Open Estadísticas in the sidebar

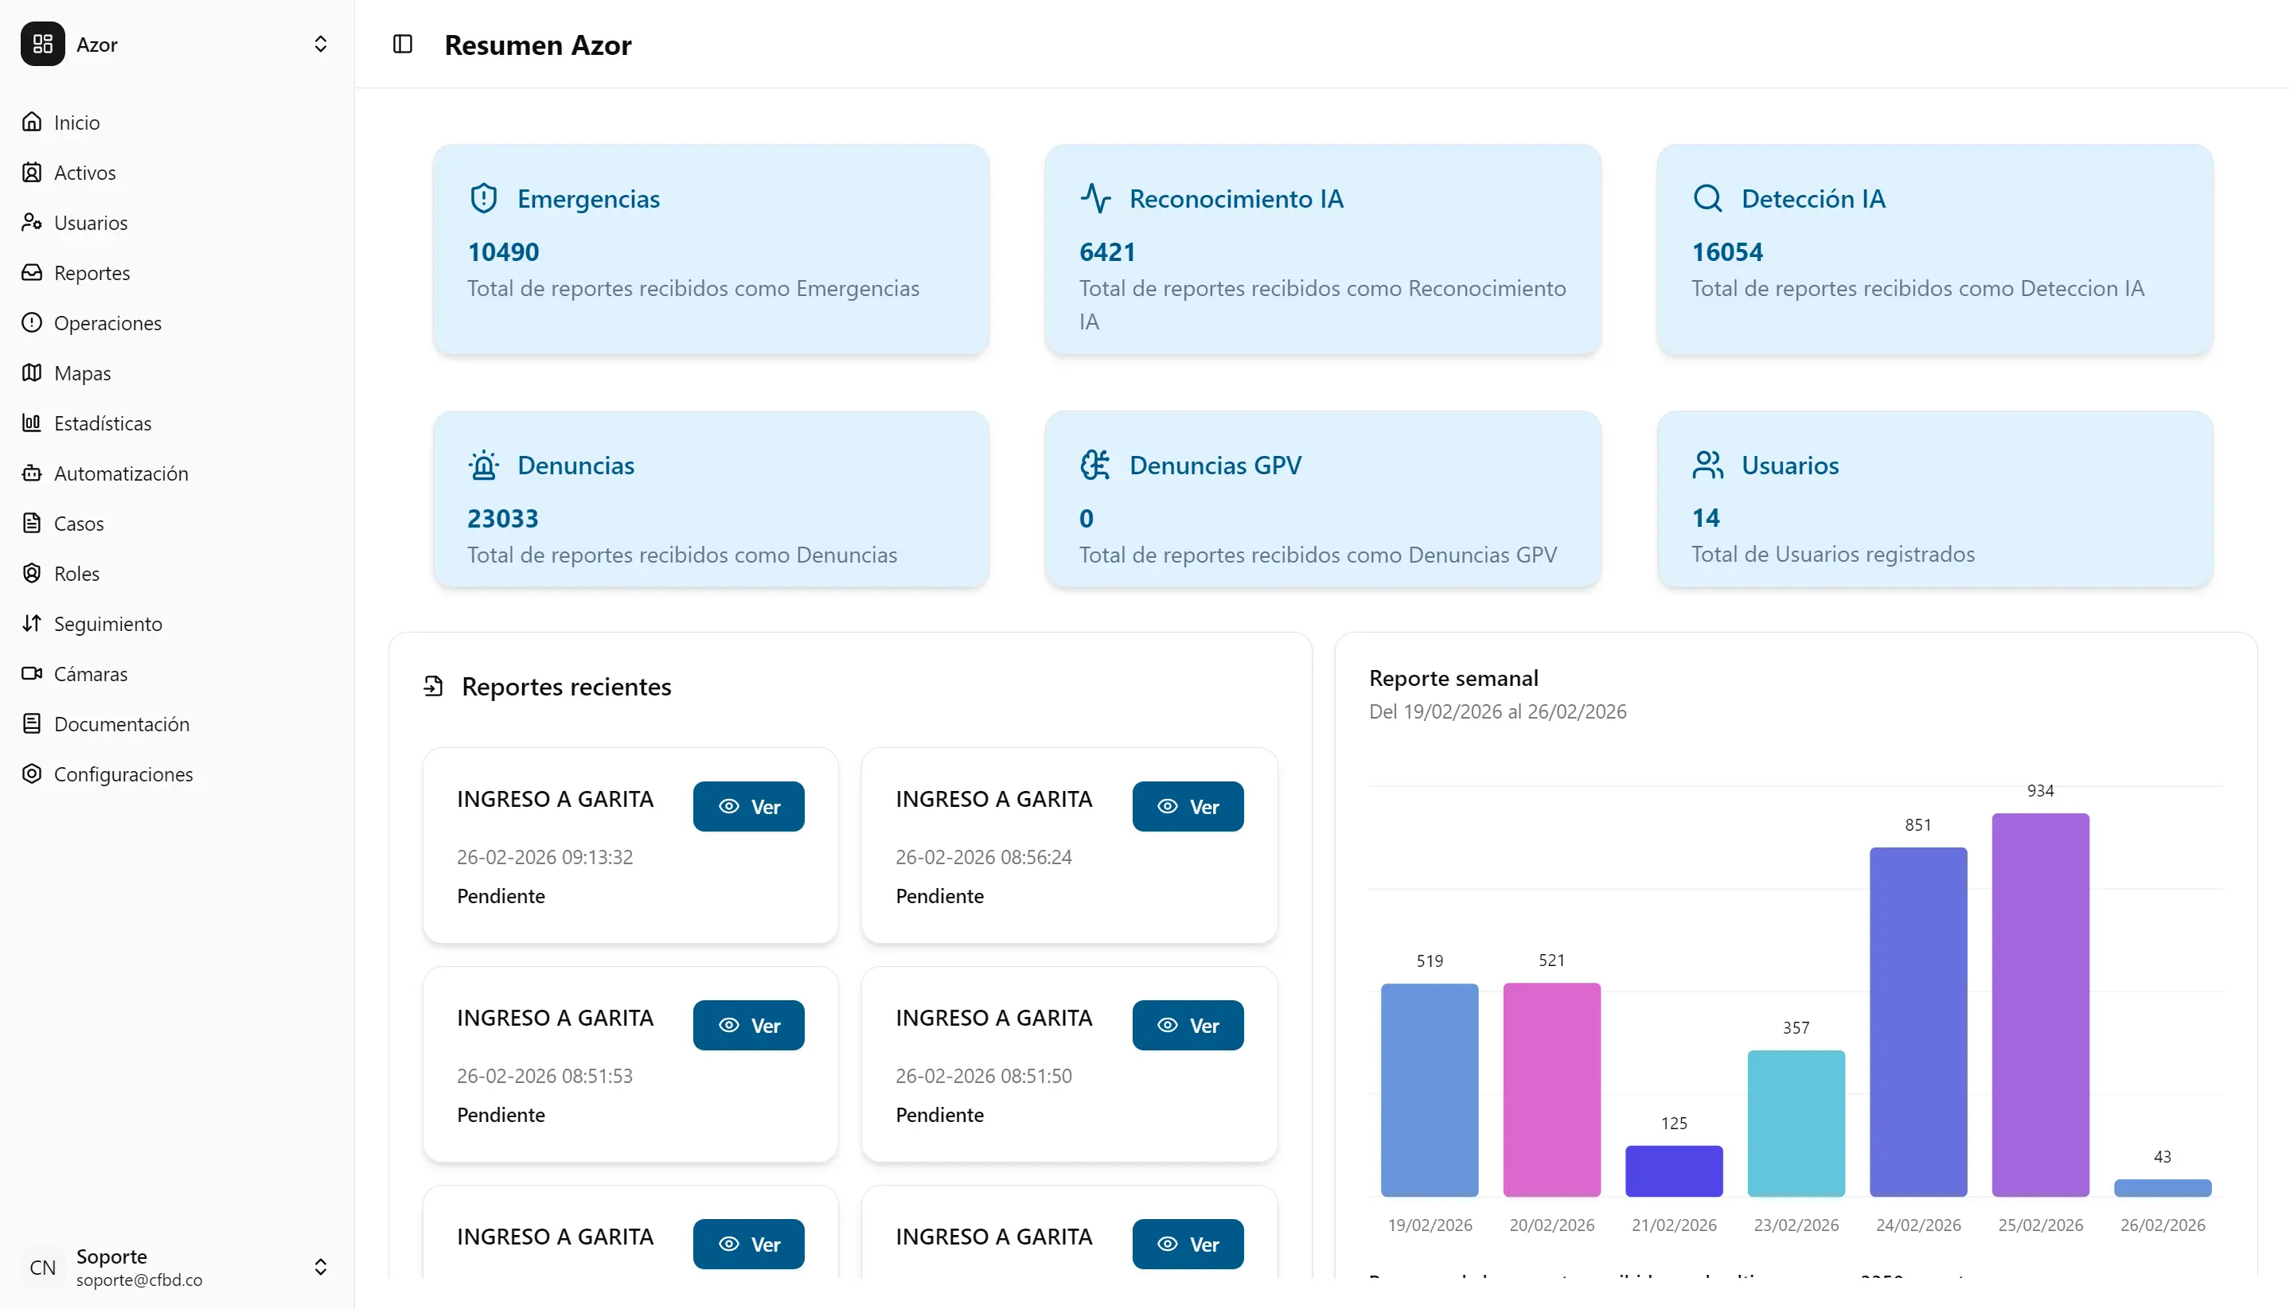[x=103, y=423]
